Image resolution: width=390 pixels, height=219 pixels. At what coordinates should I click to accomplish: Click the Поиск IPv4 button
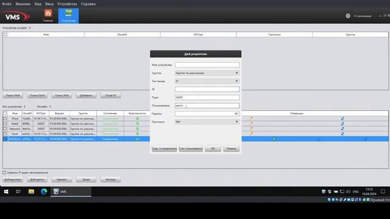point(13,96)
